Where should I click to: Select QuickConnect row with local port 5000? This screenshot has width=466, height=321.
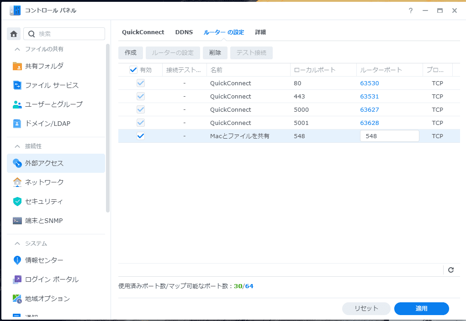[289, 109]
